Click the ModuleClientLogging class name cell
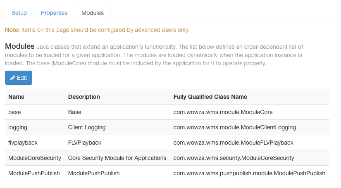341x188 pixels. (x=235, y=127)
